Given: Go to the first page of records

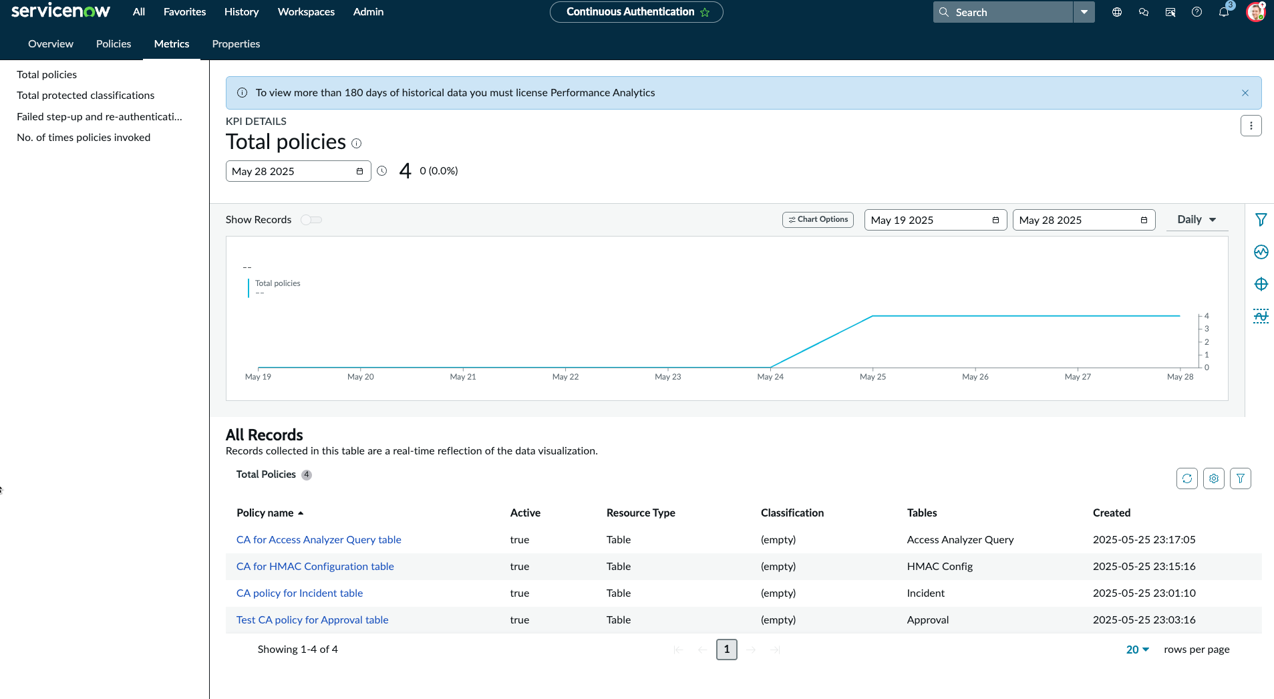Looking at the screenshot, I should [x=679, y=650].
